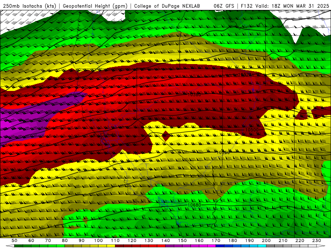
Task: Click the small dark red diamond isolated in yellow
Action: coord(166,136)
